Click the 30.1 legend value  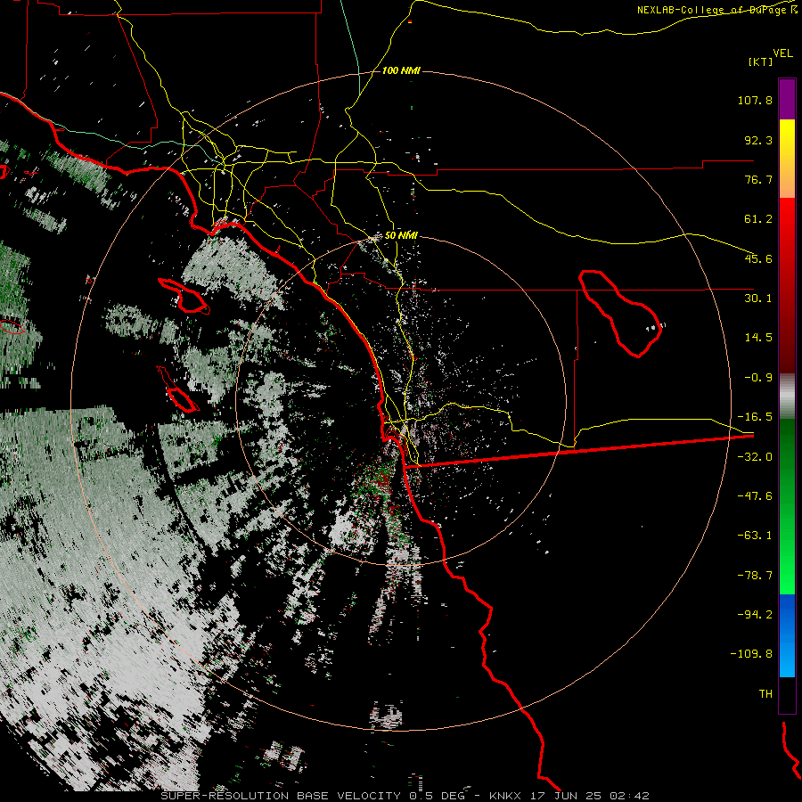758,299
